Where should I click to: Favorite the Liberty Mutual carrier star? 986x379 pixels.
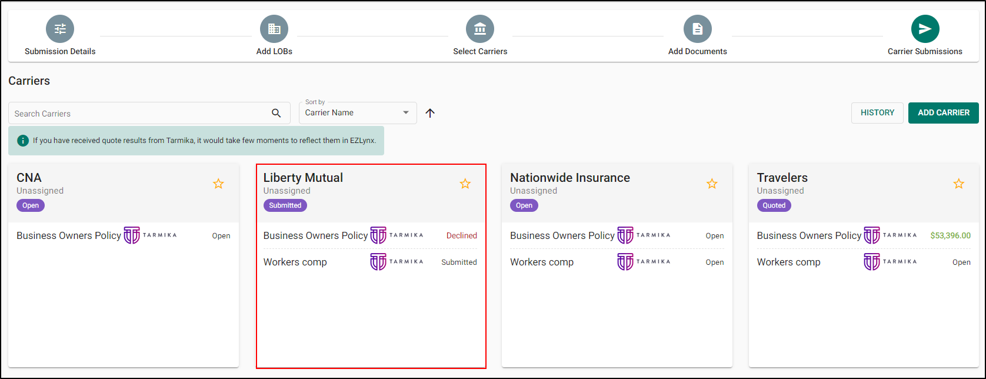tap(465, 184)
